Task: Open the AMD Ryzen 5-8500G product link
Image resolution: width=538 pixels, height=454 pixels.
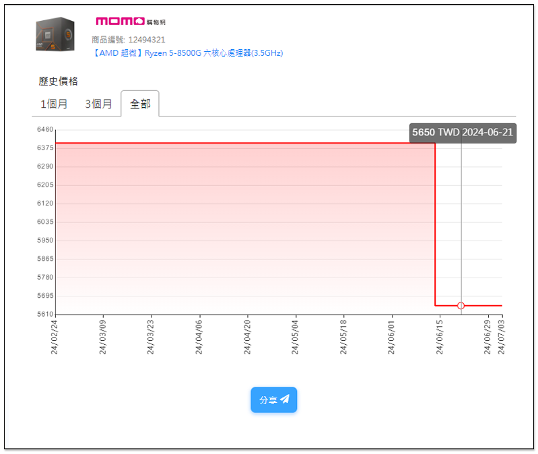Action: pos(188,53)
